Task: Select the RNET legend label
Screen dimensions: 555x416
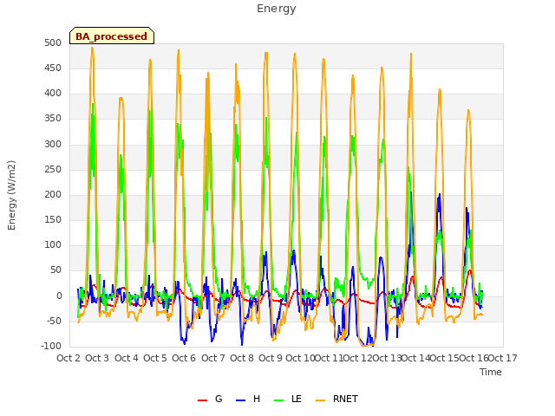Action: tap(345, 399)
